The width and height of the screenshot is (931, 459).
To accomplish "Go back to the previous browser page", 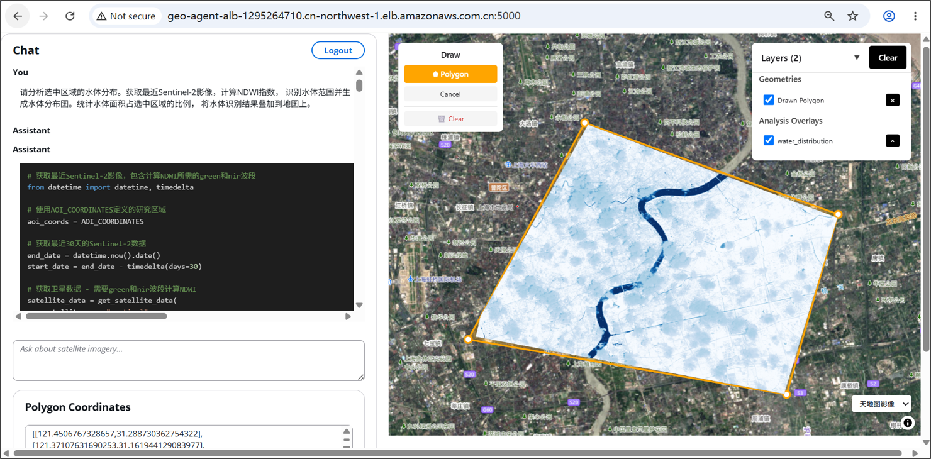I will (18, 16).
